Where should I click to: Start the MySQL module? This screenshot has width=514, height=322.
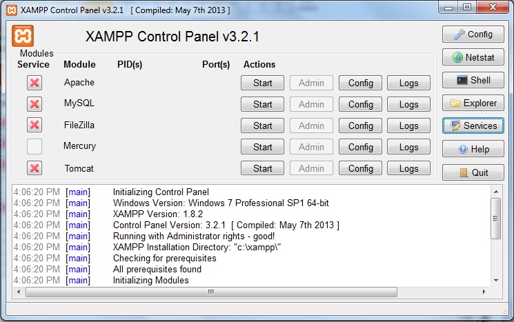[263, 104]
